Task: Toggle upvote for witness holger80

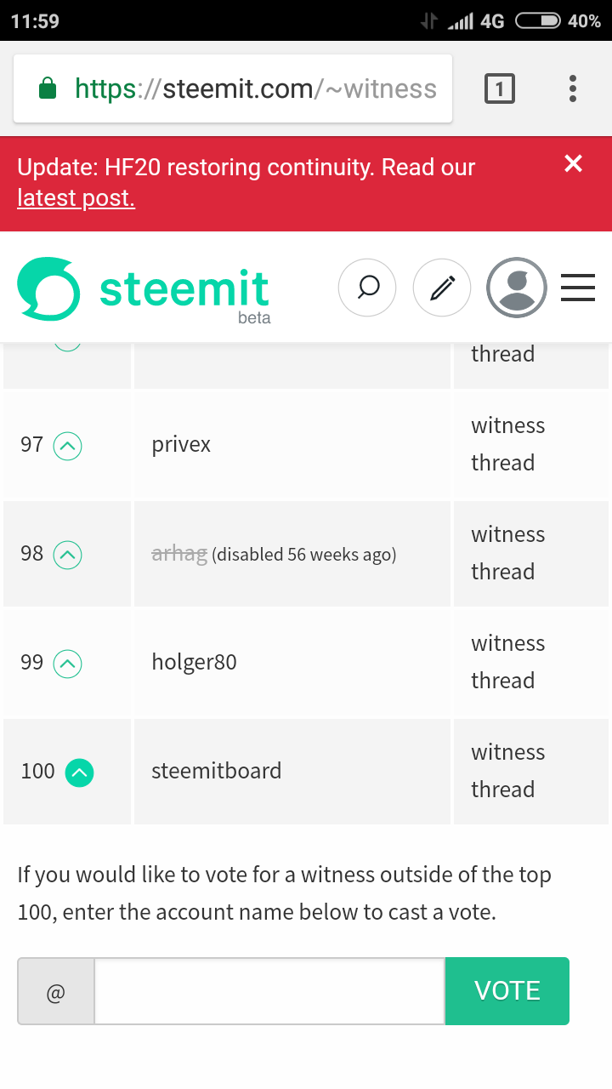Action: pyautogui.click(x=68, y=664)
